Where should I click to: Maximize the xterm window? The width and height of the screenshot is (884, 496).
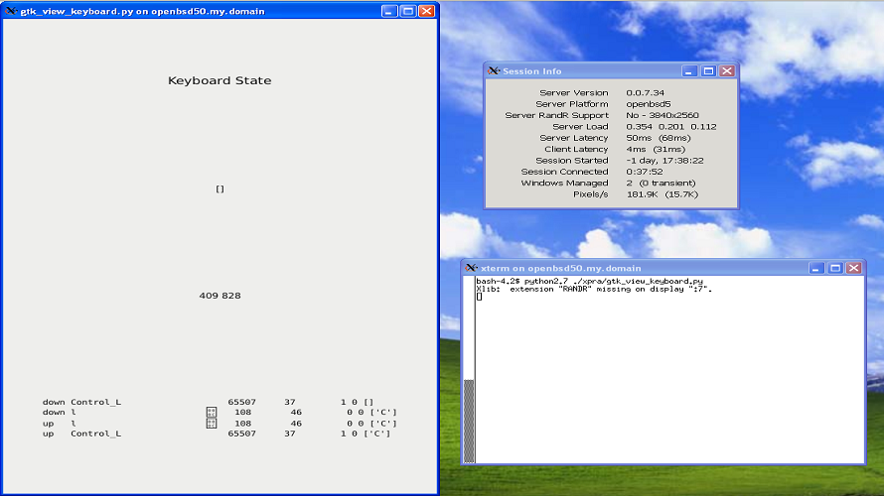(834, 268)
